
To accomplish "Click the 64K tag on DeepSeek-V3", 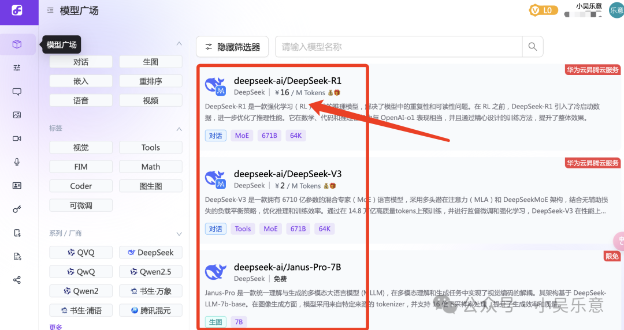I will (324, 228).
